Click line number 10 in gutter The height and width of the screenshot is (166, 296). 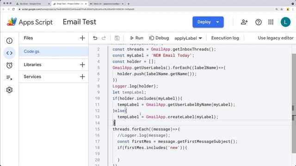click(97, 98)
